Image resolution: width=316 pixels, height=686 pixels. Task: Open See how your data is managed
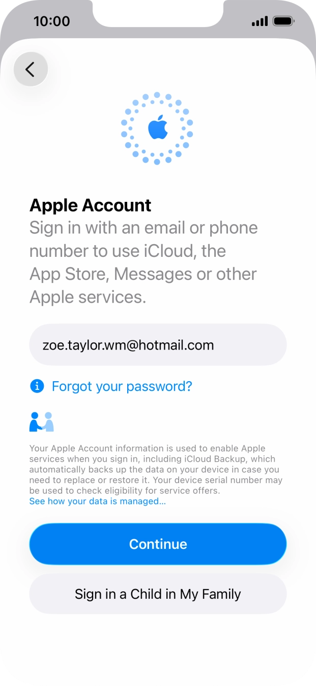point(98,502)
